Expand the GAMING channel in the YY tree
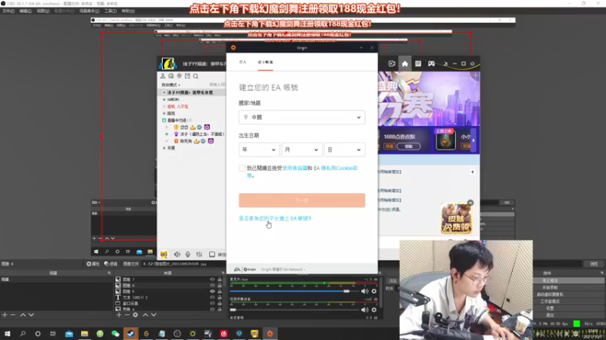Image resolution: width=606 pixels, height=340 pixels. (164, 100)
